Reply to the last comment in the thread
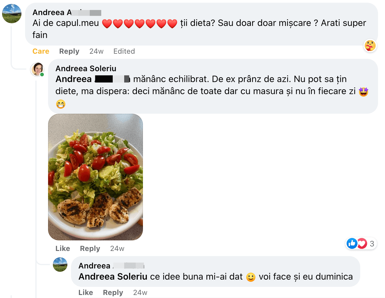This screenshot has width=385, height=298. tap(113, 293)
